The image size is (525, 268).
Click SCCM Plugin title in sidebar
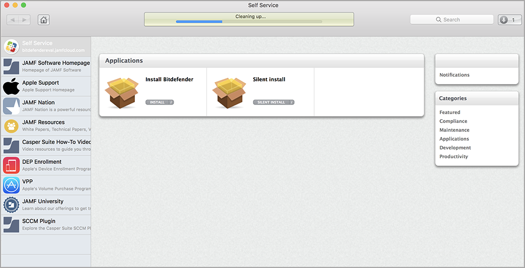[x=38, y=221]
